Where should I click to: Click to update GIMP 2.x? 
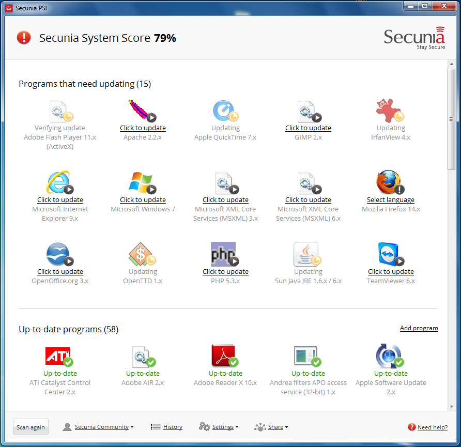pos(308,128)
